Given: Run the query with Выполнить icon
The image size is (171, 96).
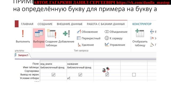Looking at the screenshot, I should point(23,34).
